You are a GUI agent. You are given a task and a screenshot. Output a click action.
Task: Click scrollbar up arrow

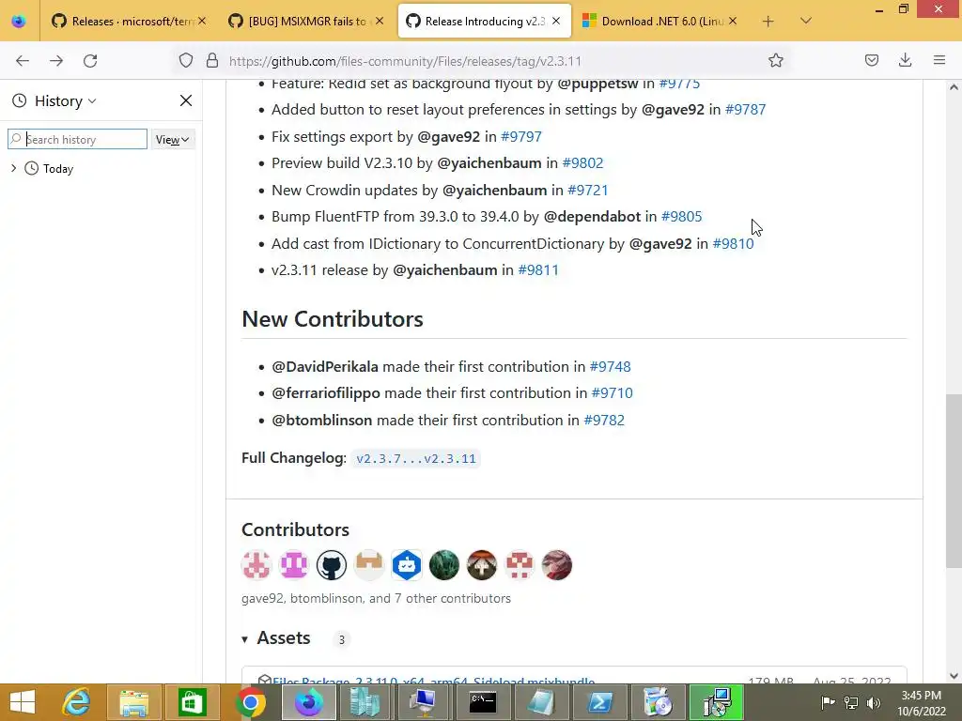(x=954, y=87)
